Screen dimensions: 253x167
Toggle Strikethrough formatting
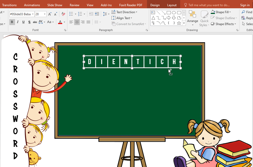(x=35, y=22)
